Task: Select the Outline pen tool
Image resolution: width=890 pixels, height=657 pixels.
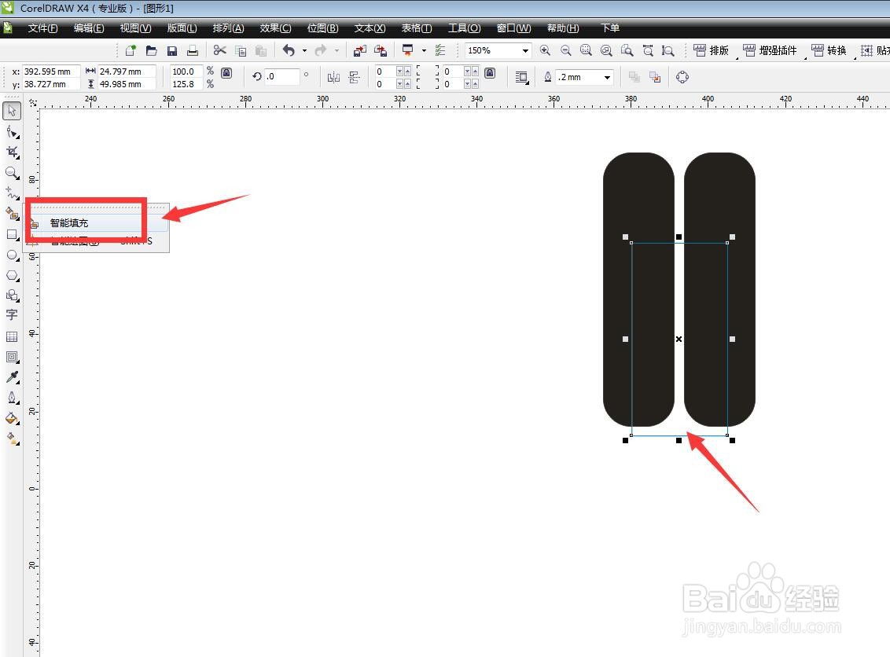Action: click(12, 398)
